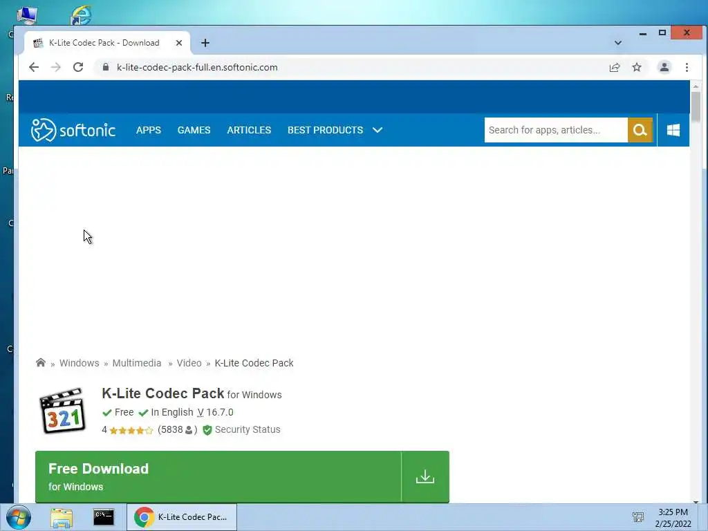Click the Computer desktop icon
Image resolution: width=708 pixels, height=531 pixels.
(x=27, y=15)
